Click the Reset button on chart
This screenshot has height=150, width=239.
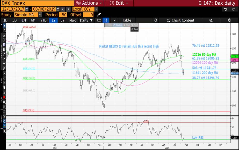(x=135, y=29)
